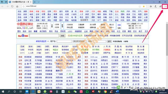Open the 京东商城 link in 商城 row
Image resolution: width=168 pixels, height=94 pixels.
point(94,81)
